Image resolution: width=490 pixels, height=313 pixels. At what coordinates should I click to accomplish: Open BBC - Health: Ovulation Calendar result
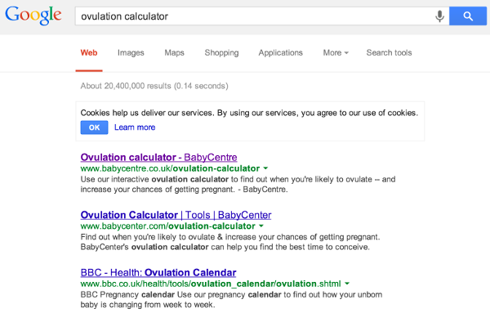(x=158, y=273)
